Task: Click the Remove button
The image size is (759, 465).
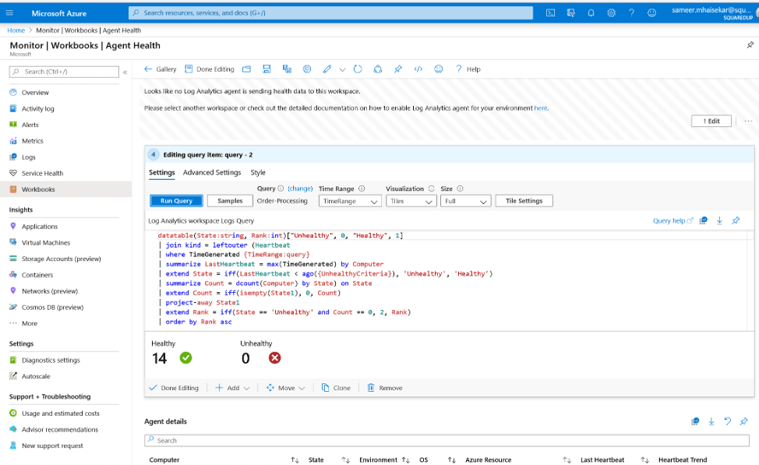Action: click(385, 388)
